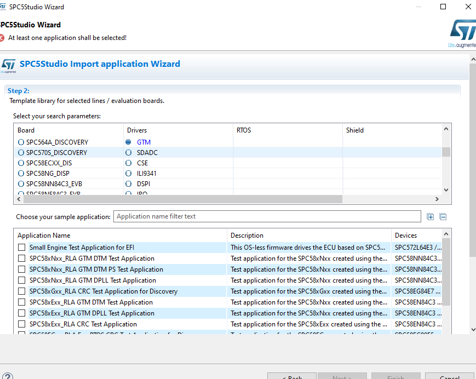The image size is (476, 379).
Task: Click search parameters scroll down arrow
Action: [446, 190]
